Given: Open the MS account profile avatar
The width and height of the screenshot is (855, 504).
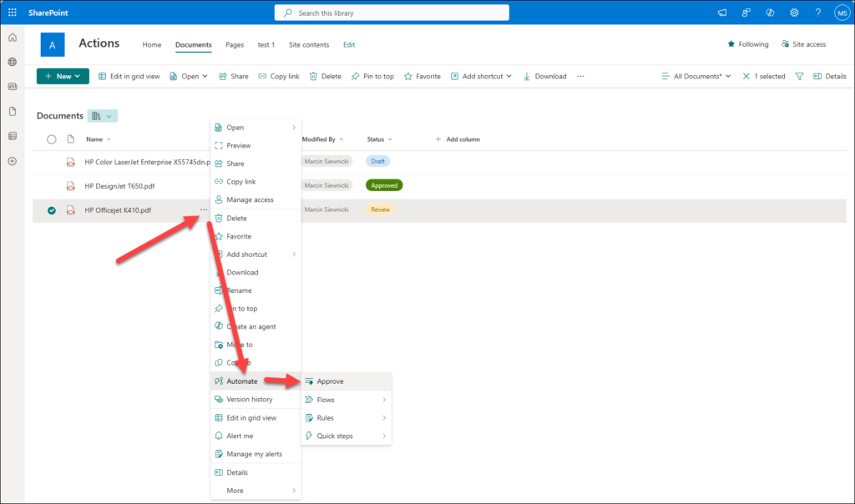Looking at the screenshot, I should [x=842, y=13].
